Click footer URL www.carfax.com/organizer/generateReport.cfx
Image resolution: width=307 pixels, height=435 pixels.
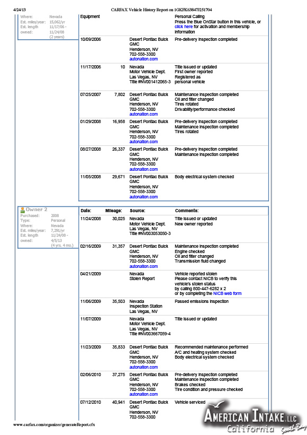coord(54,424)
